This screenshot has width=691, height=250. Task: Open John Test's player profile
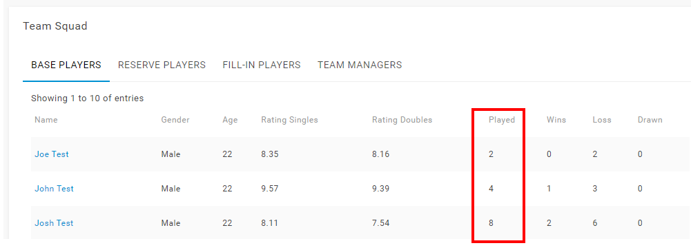55,189
